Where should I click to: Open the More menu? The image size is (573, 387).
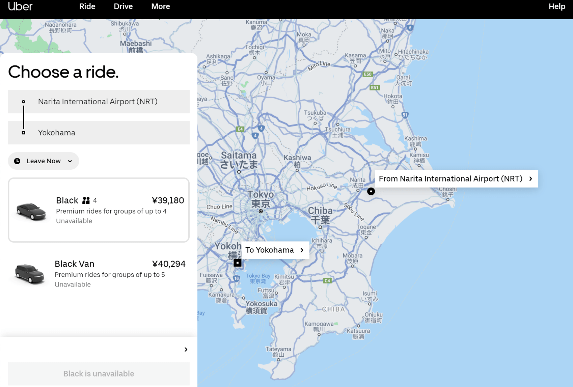pos(161,6)
